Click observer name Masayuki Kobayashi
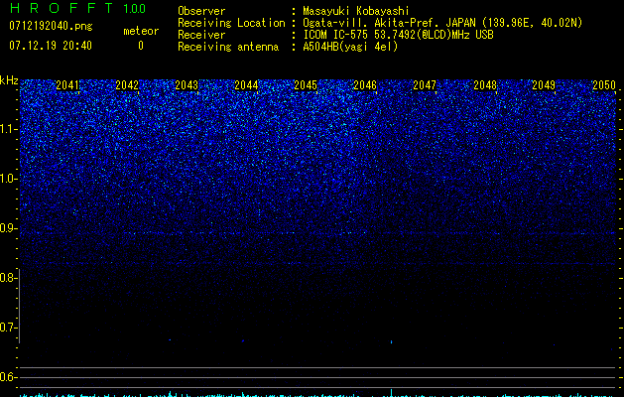The image size is (624, 397). pos(356,11)
